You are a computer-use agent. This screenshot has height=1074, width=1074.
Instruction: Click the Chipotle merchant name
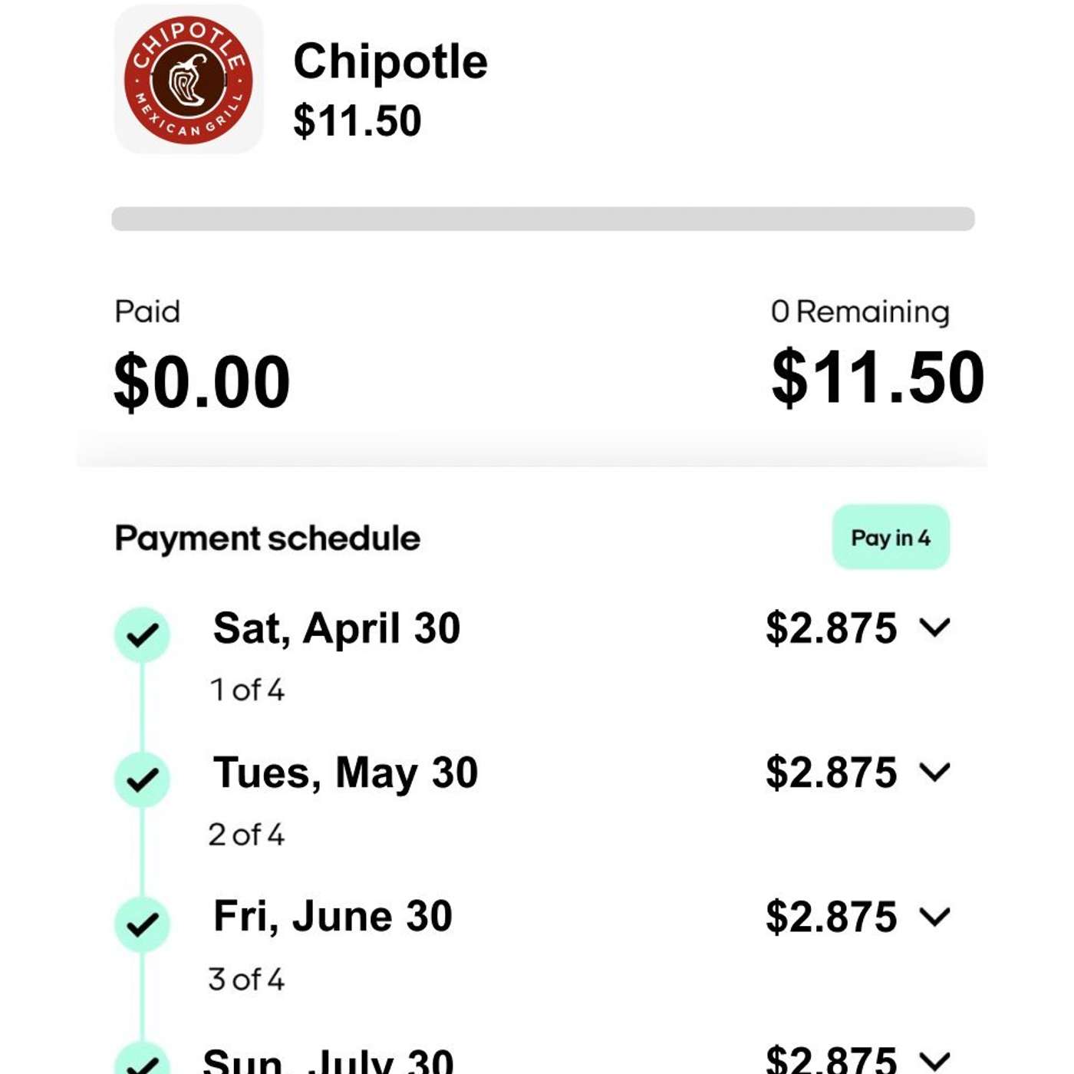(x=390, y=61)
